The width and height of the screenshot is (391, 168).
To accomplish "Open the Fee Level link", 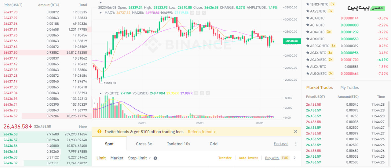I will point(281,144).
